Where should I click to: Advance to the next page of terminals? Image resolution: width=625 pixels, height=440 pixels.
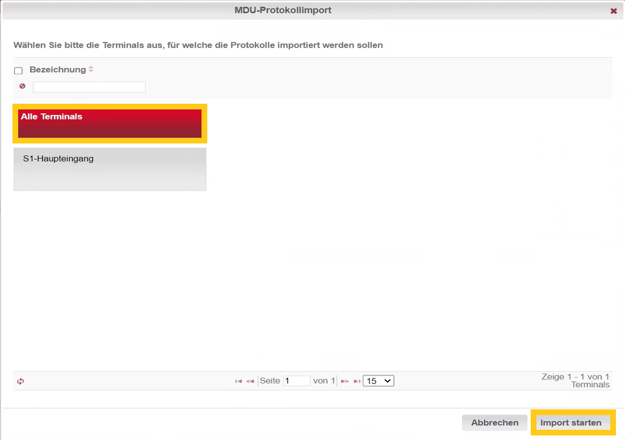click(345, 382)
